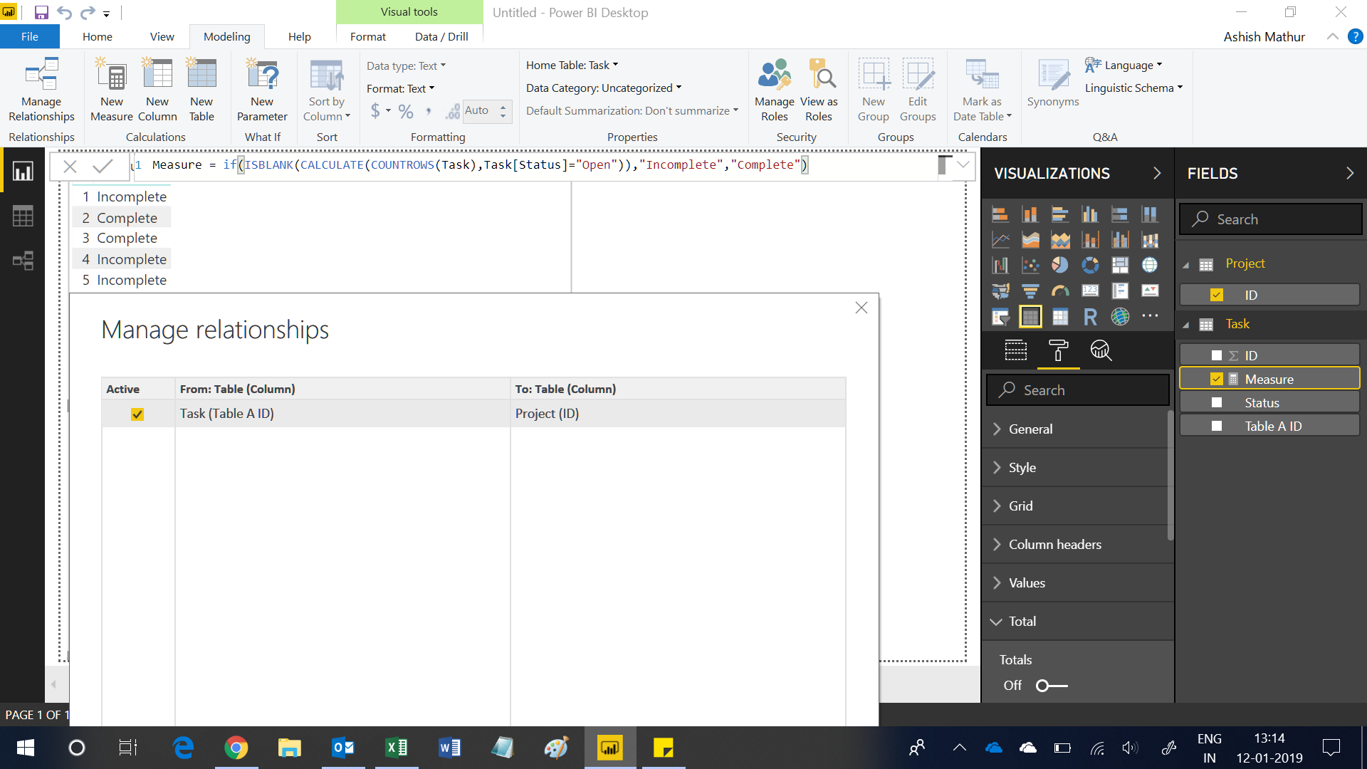Click the format pane search box
The image size is (1367, 769).
pyautogui.click(x=1077, y=390)
